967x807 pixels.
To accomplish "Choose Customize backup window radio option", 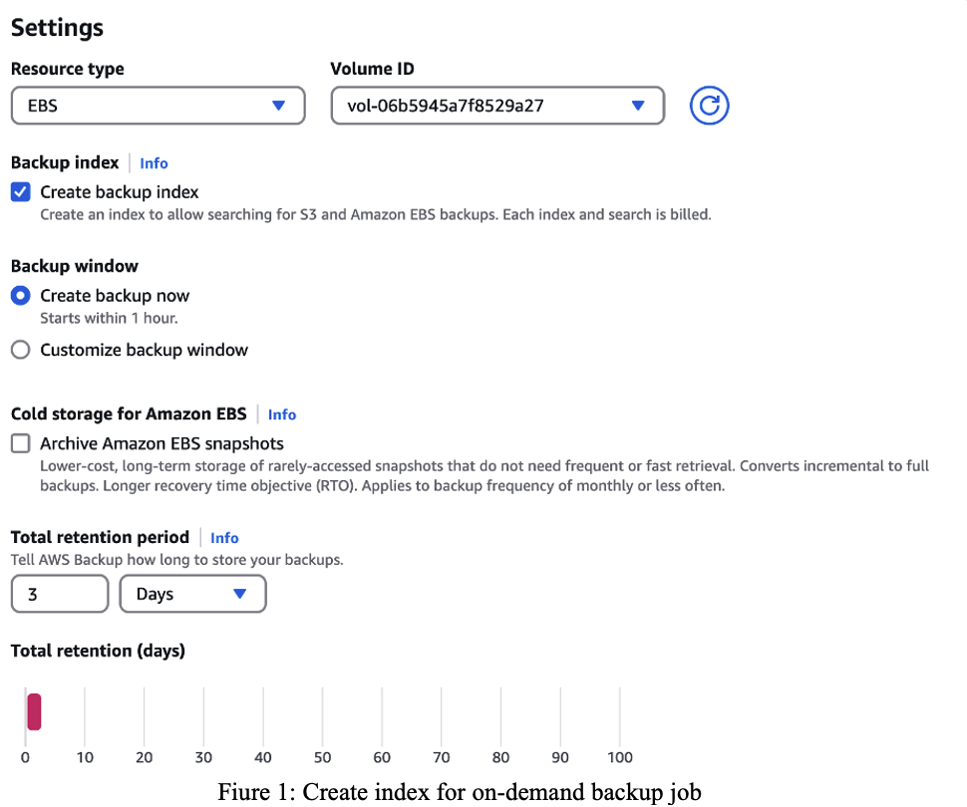I will (20, 350).
